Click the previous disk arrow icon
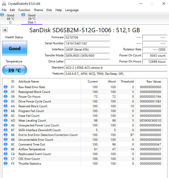Screen dimensions: 169x178 [x=5, y=30]
